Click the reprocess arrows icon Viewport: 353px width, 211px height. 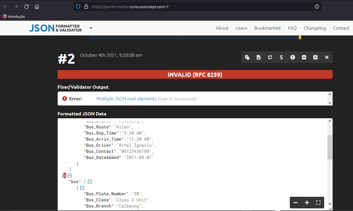270,57
